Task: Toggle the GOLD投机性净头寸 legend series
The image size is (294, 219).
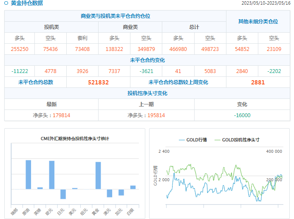Action: point(237,140)
